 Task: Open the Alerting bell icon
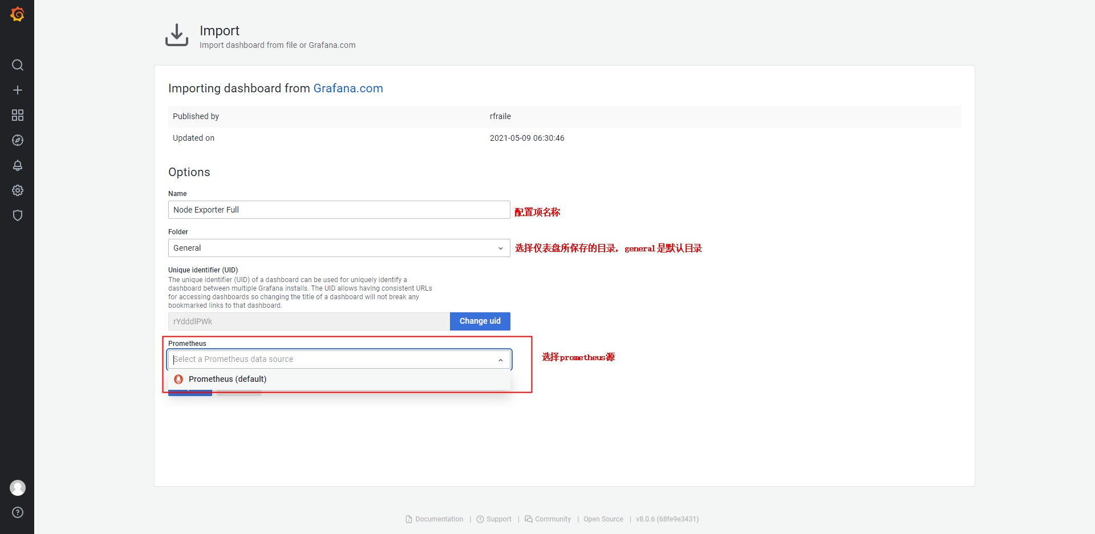coord(18,165)
